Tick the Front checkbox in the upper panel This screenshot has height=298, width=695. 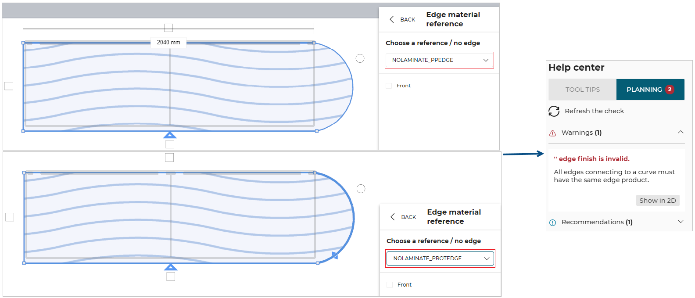(x=389, y=86)
